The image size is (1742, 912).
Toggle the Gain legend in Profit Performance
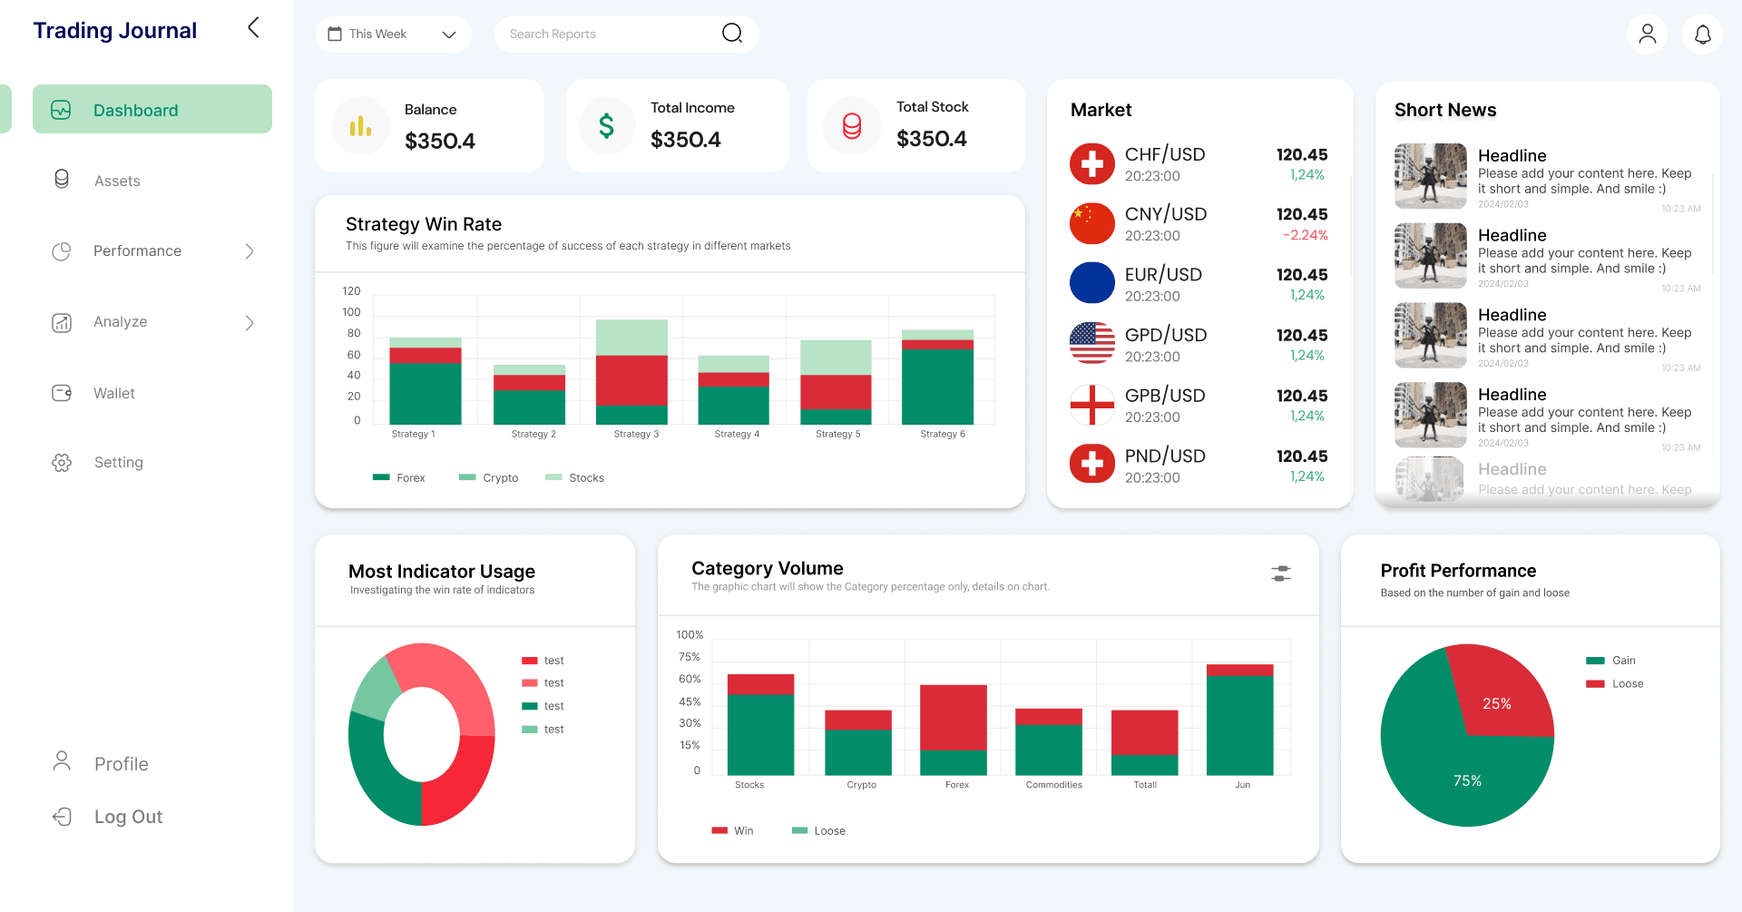click(x=1612, y=660)
